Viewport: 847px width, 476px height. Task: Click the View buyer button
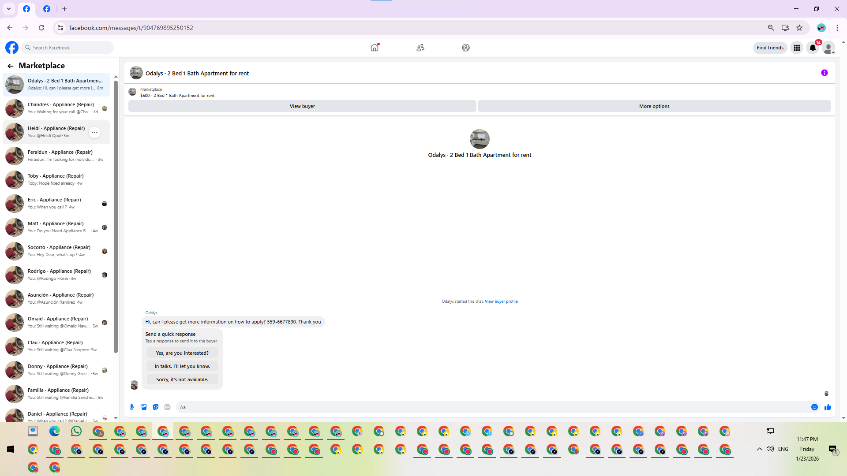(x=302, y=106)
